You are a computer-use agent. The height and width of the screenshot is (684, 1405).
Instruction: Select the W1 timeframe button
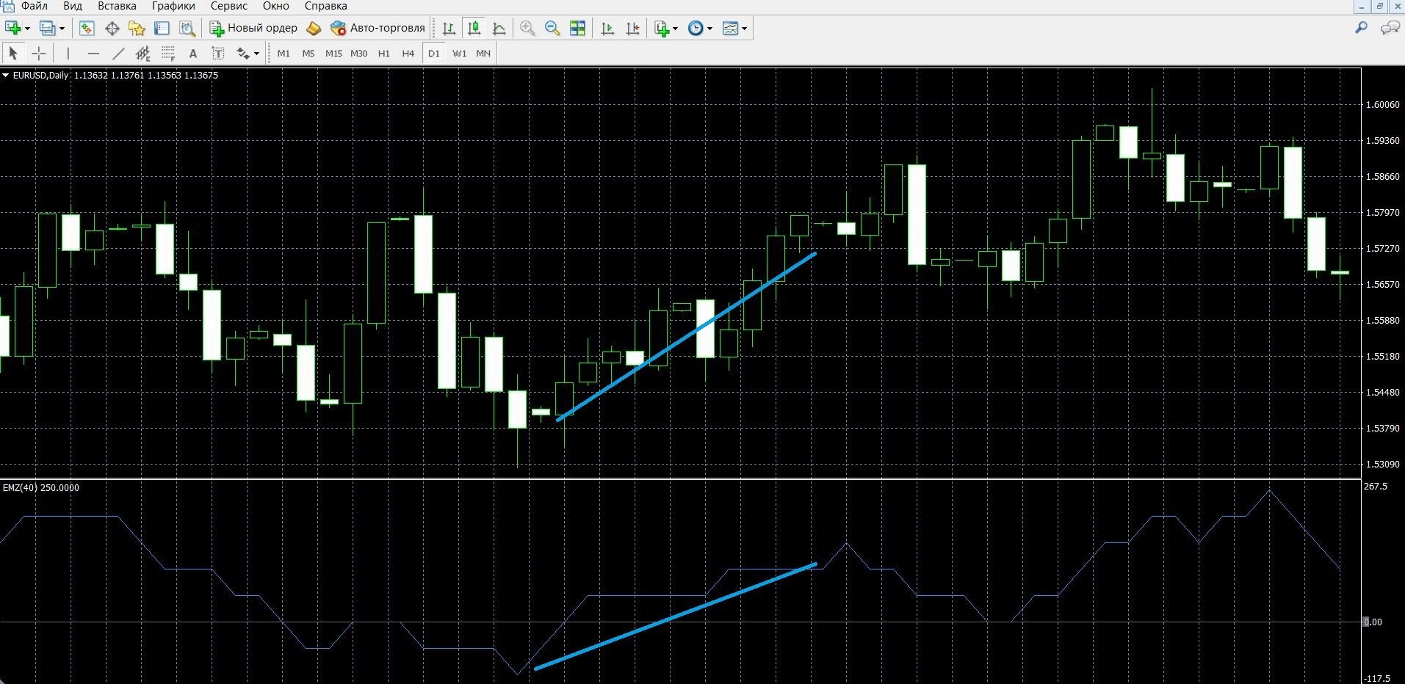[x=459, y=54]
